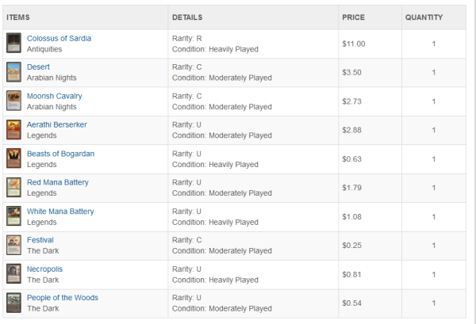Image resolution: width=476 pixels, height=324 pixels.
Task: Open the Necropolis card link
Action: pos(44,269)
